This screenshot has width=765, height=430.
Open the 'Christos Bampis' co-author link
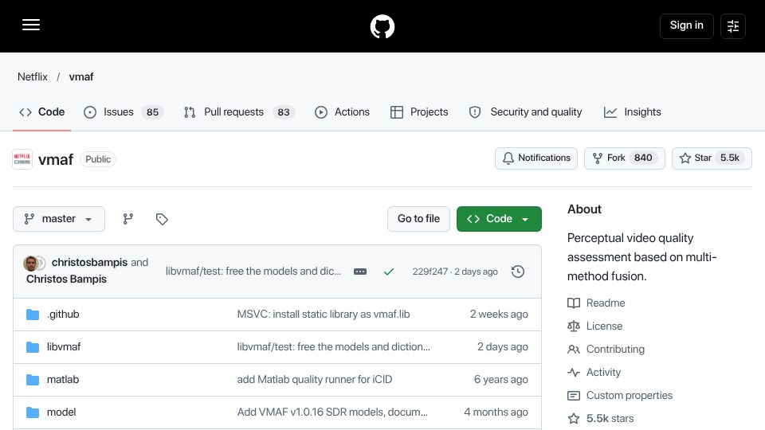(66, 279)
